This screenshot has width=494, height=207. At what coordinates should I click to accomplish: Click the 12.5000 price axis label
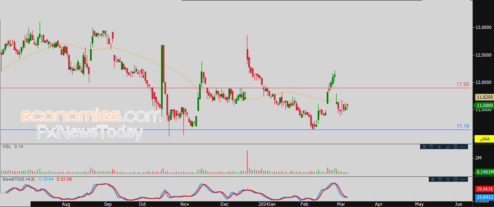click(x=484, y=55)
